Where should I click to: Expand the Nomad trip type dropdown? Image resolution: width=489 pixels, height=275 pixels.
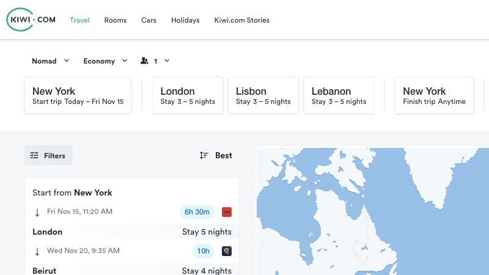(51, 61)
